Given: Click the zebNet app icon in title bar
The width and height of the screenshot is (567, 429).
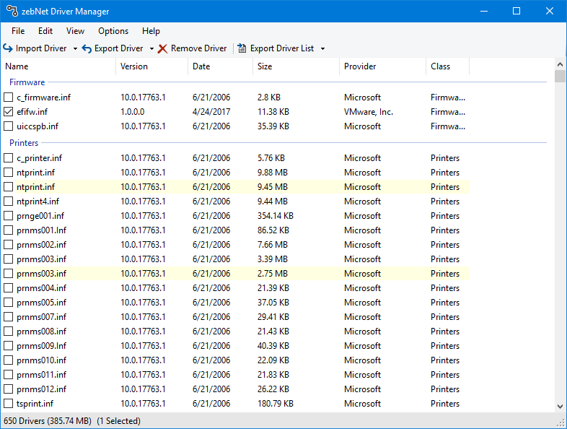Looking at the screenshot, I should coord(12,11).
